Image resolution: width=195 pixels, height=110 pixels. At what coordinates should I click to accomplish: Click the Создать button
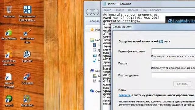[182, 84]
